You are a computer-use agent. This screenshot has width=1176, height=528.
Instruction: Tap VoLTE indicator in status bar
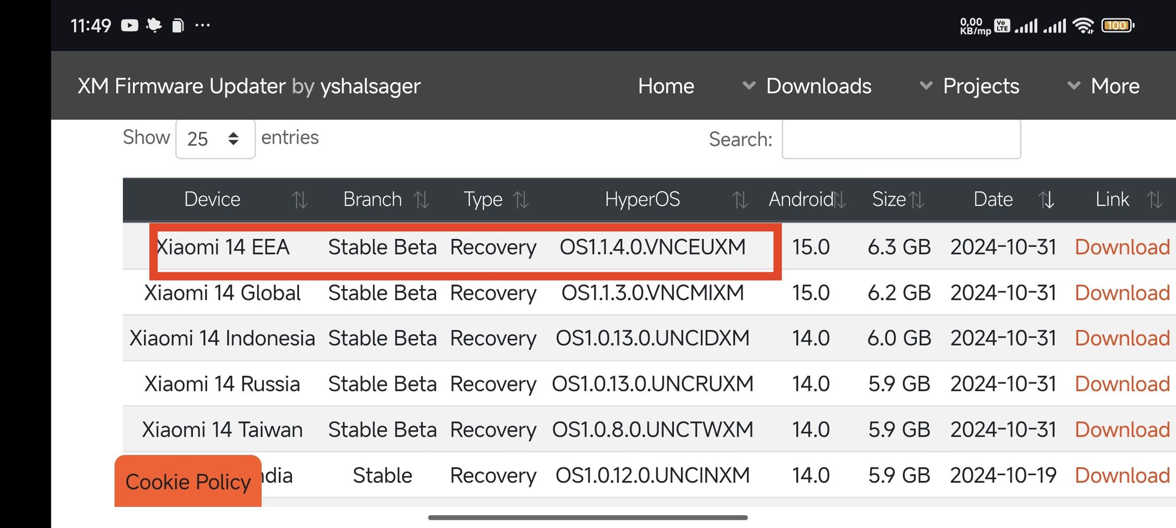click(x=1002, y=25)
